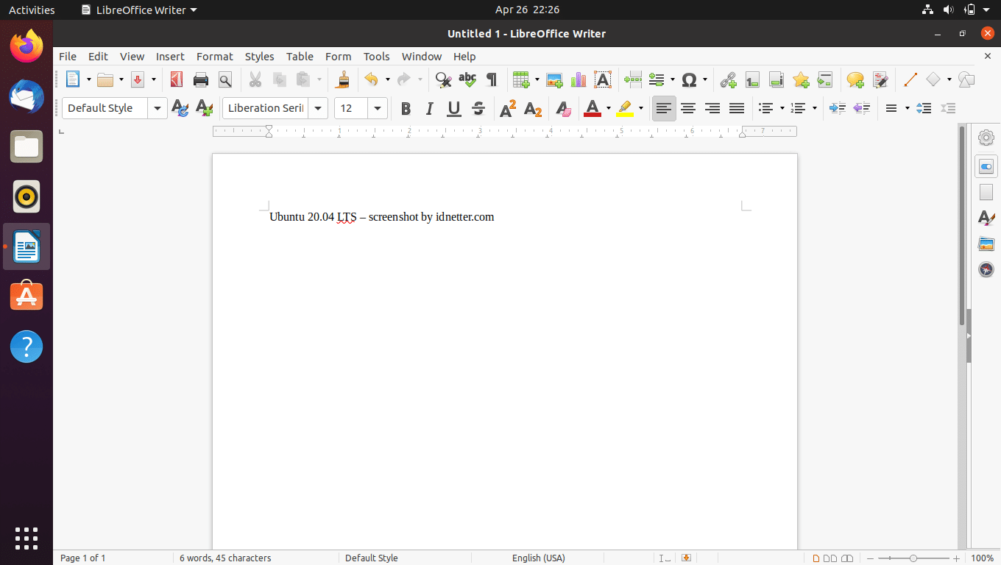Insert a comment
Image resolution: width=1001 pixels, height=565 pixels.
855,79
